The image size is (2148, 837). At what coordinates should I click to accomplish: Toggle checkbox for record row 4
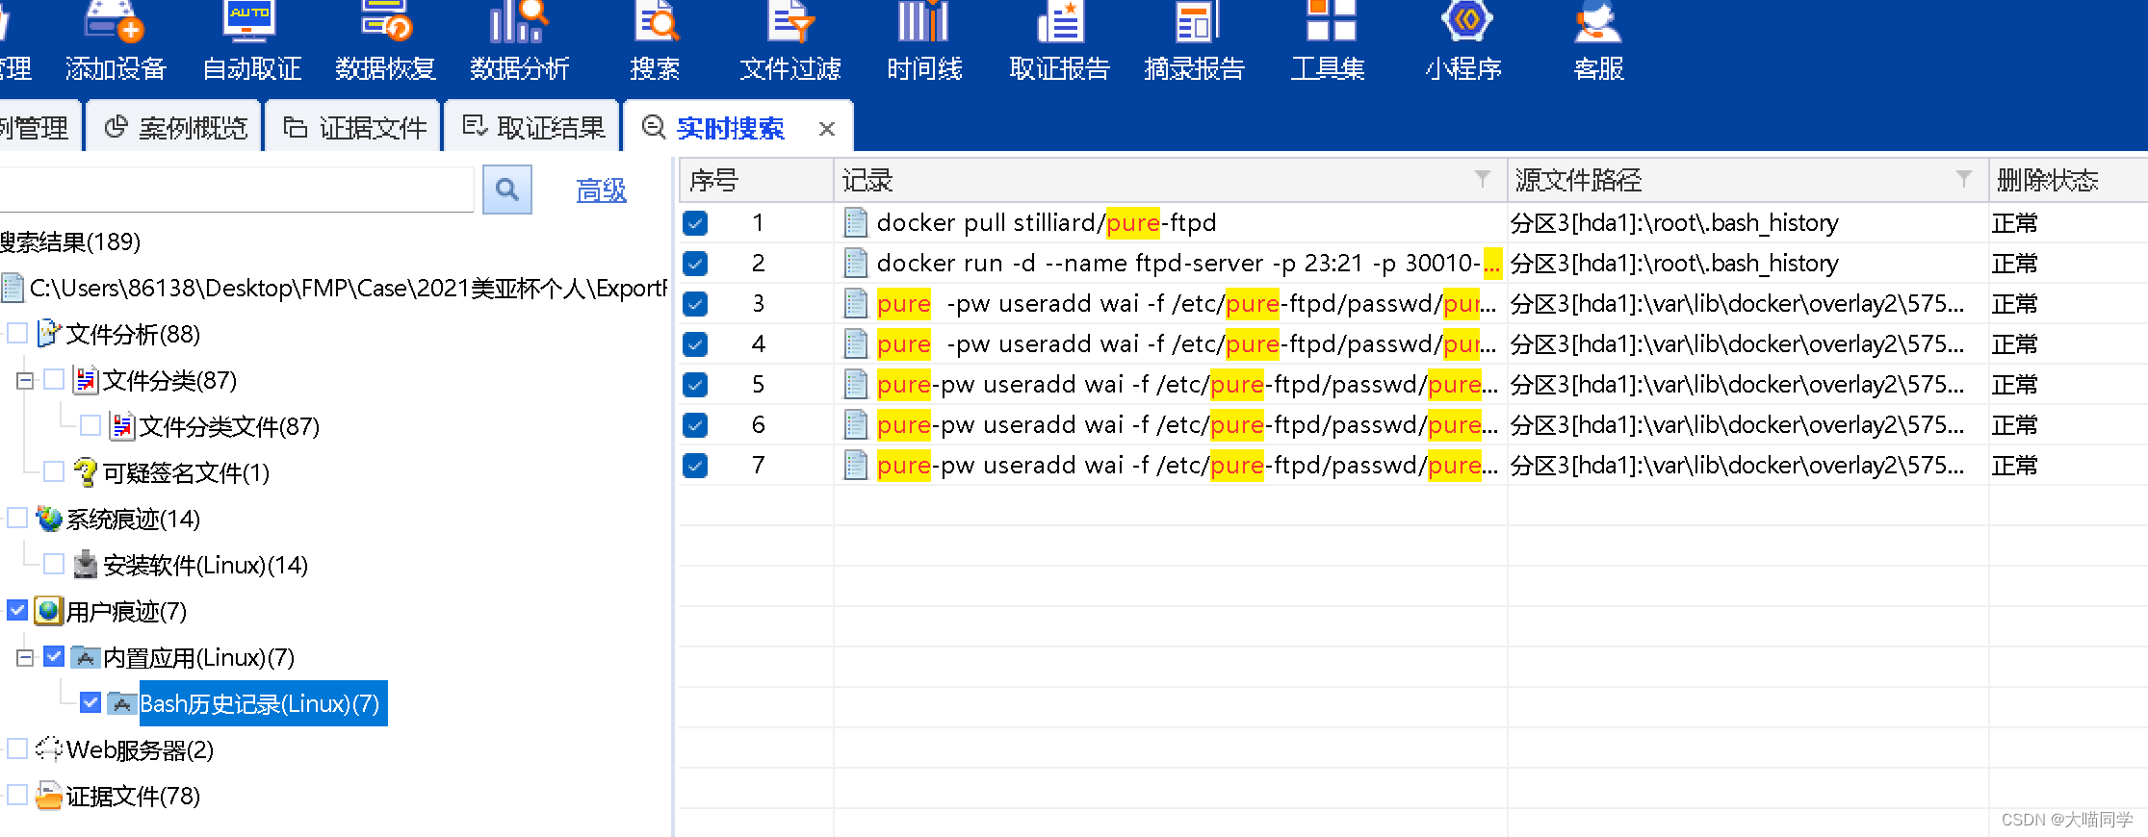coord(695,344)
